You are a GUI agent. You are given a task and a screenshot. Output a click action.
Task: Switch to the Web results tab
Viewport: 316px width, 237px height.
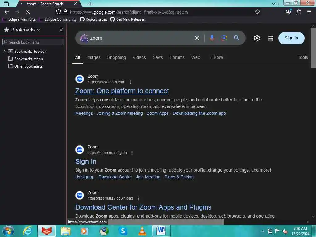pos(196,57)
